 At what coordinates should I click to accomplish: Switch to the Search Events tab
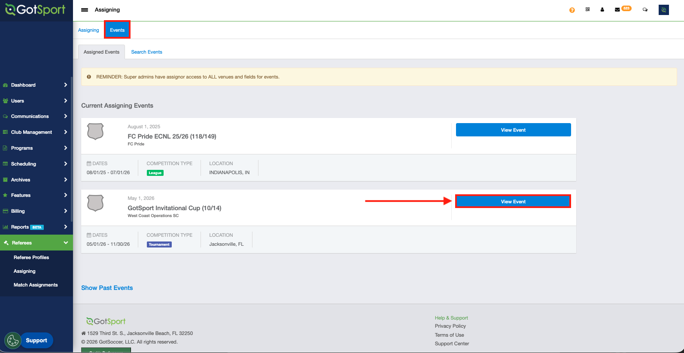pos(146,52)
